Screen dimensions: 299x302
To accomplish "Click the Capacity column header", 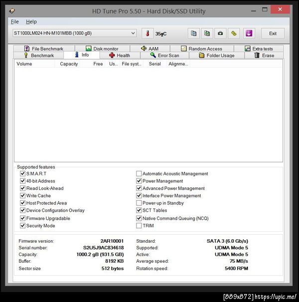I will [x=67, y=64].
